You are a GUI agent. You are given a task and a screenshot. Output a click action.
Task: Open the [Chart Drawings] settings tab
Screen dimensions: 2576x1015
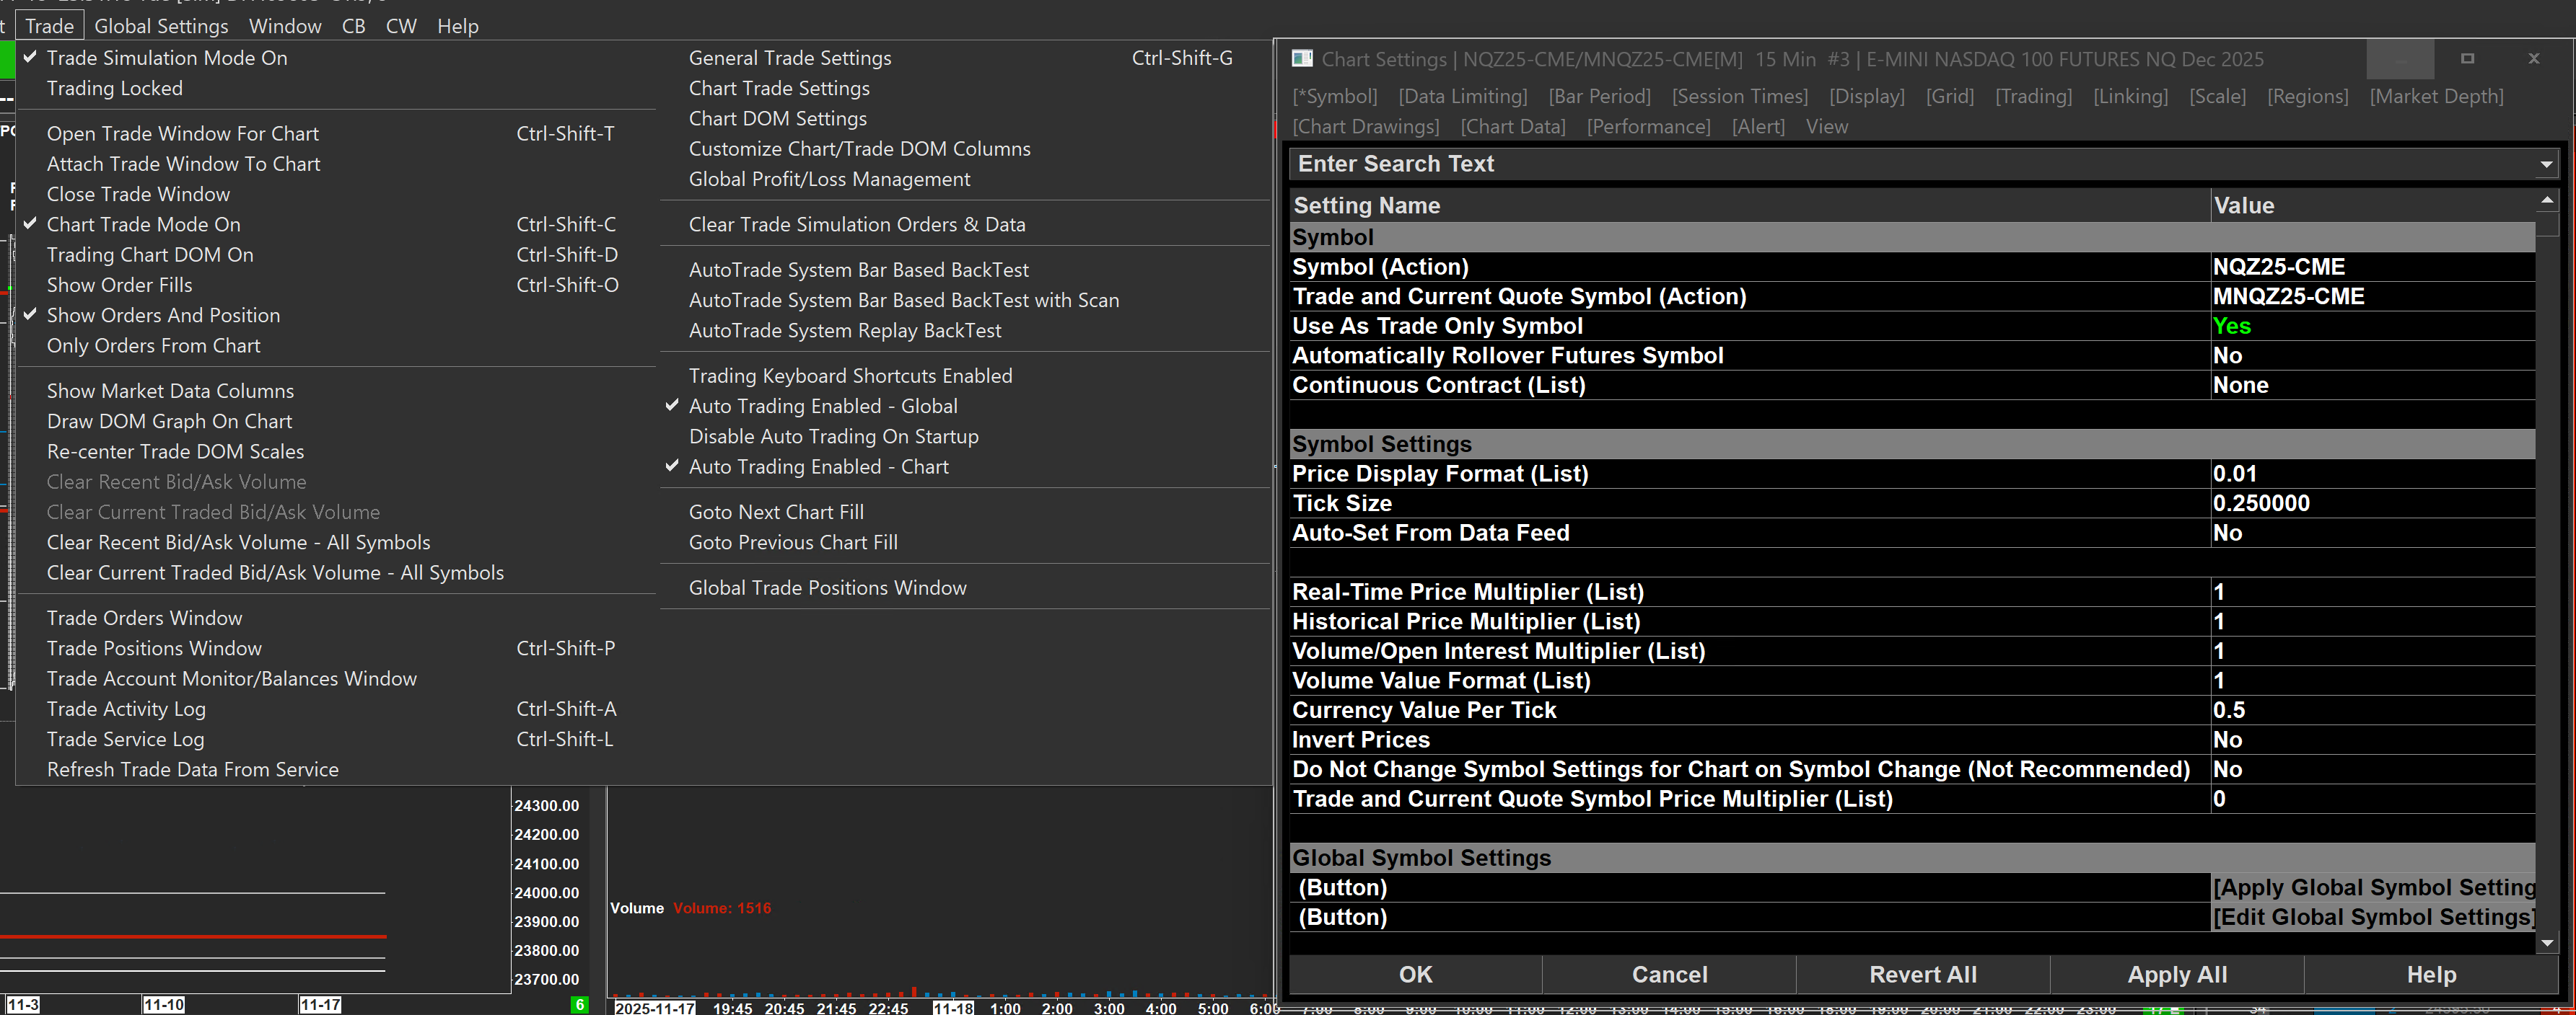click(1365, 126)
